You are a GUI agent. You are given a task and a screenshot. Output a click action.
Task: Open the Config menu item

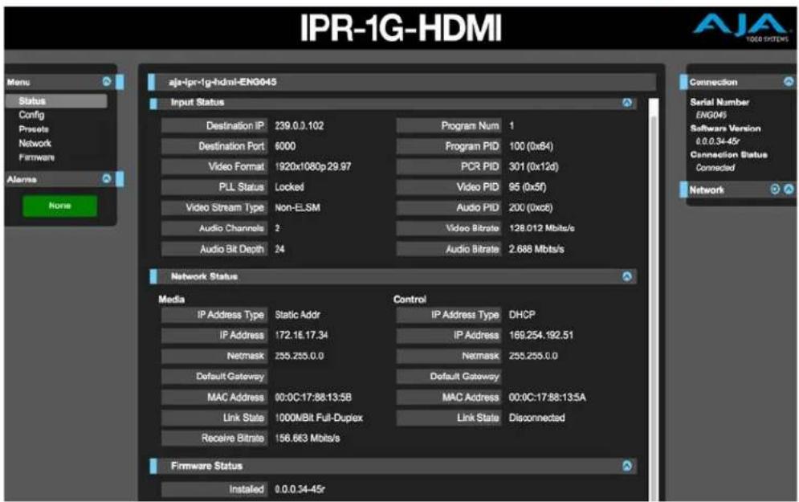coord(31,115)
